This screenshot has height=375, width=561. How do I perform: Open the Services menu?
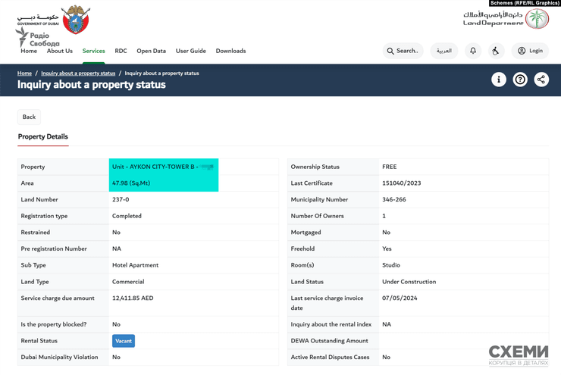[93, 51]
